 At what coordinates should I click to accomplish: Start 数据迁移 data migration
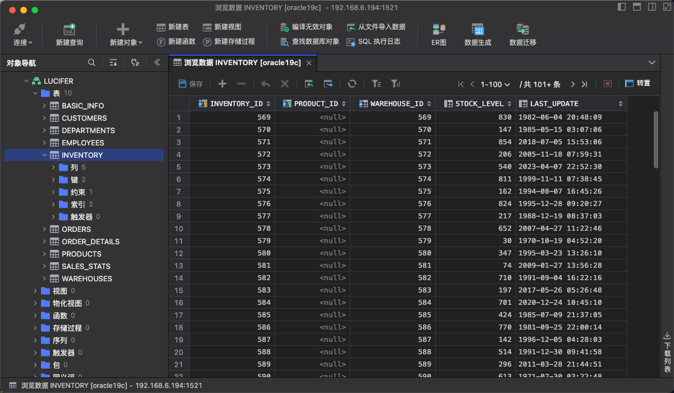pyautogui.click(x=521, y=33)
